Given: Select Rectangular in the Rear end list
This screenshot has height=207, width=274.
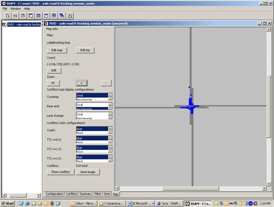Looking at the screenshot, I should point(92,109).
